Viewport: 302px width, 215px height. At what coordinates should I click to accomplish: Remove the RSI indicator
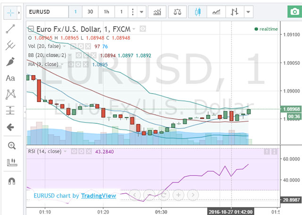pos(89,152)
